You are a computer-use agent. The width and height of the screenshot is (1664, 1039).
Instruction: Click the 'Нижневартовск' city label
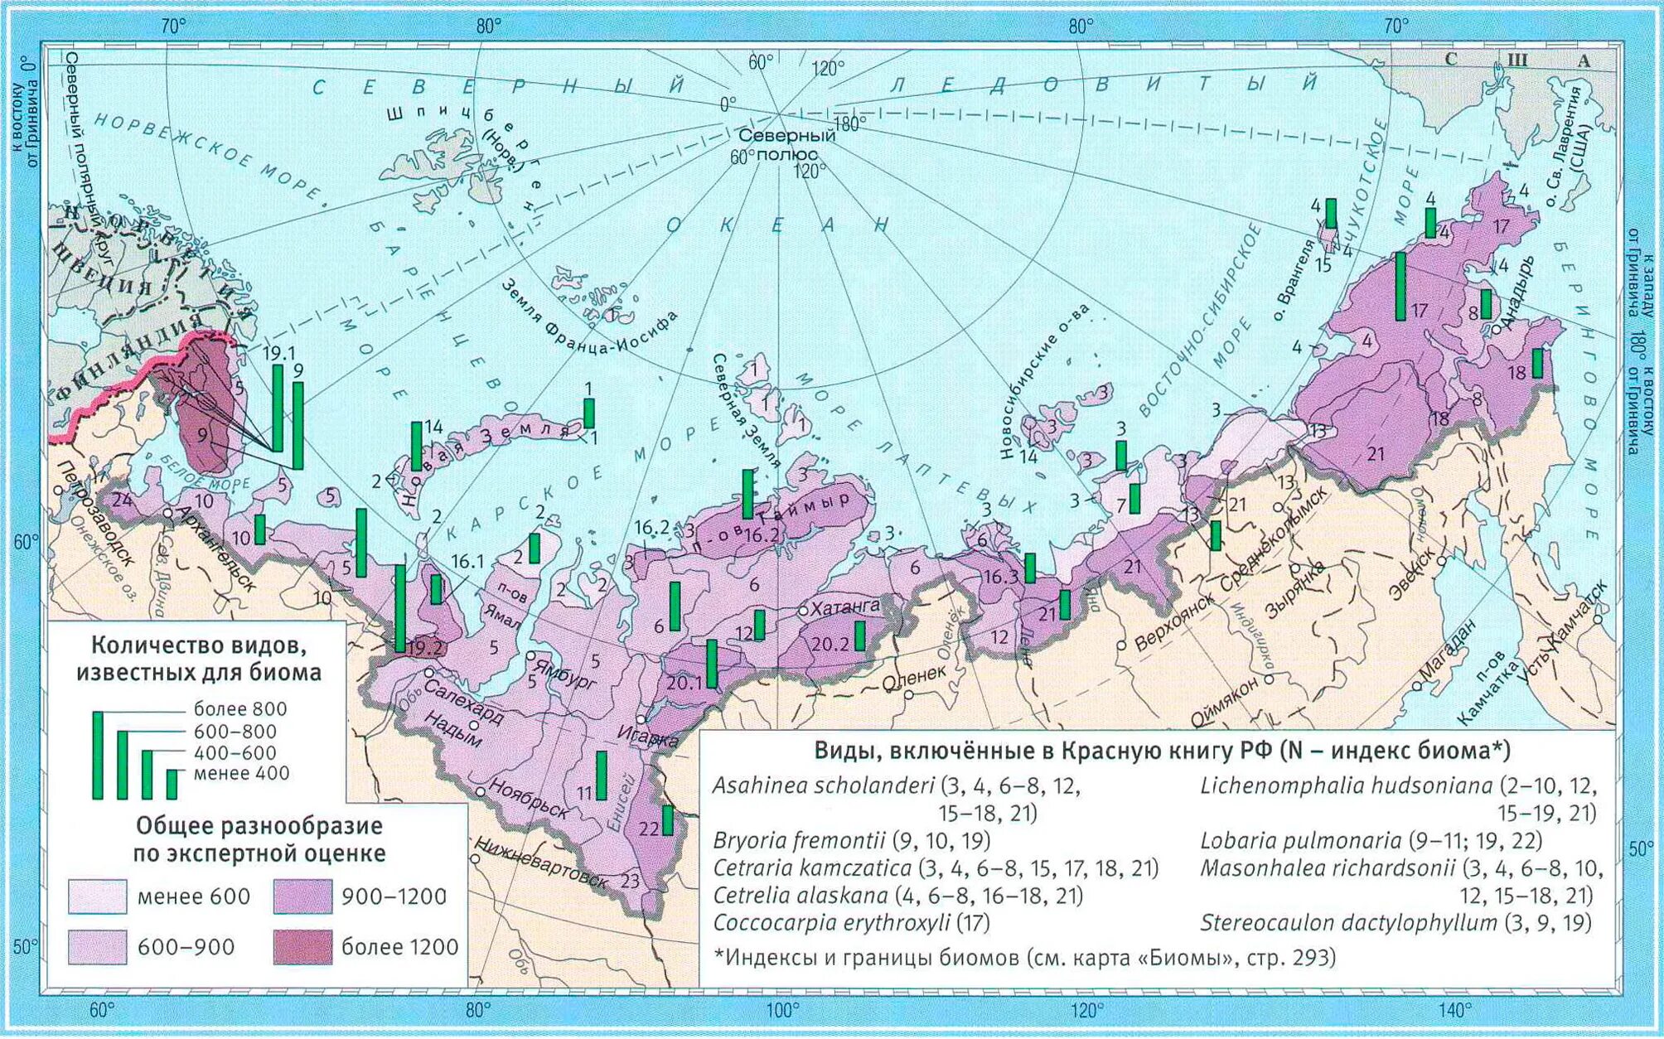pyautogui.click(x=542, y=862)
